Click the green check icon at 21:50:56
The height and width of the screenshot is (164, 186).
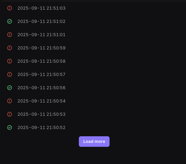point(10,88)
